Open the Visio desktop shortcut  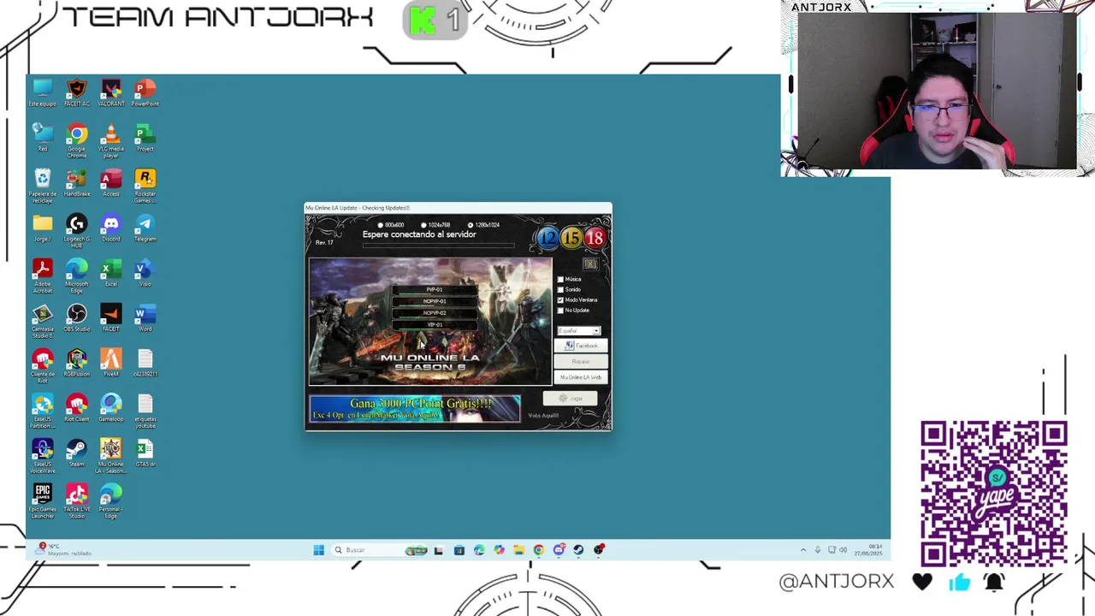point(145,273)
